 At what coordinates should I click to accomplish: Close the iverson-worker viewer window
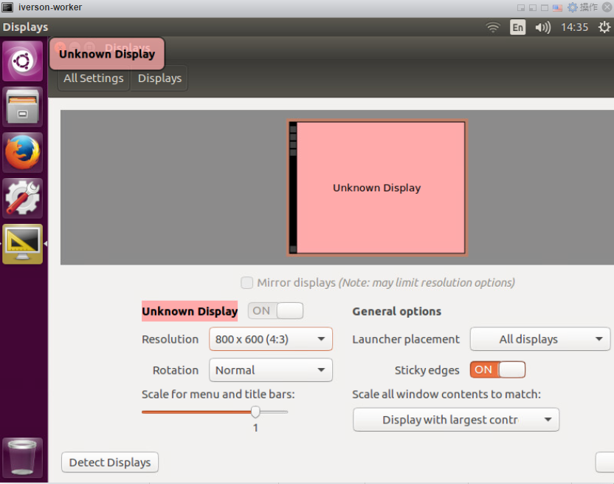(607, 7)
